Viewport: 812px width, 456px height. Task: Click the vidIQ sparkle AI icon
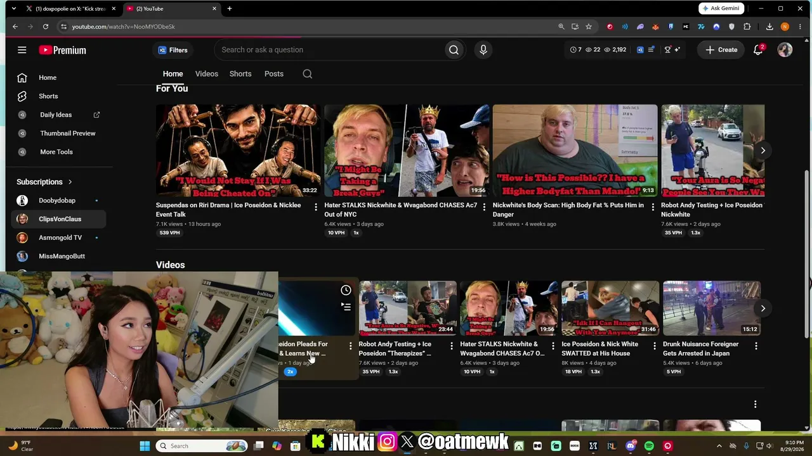pyautogui.click(x=678, y=50)
